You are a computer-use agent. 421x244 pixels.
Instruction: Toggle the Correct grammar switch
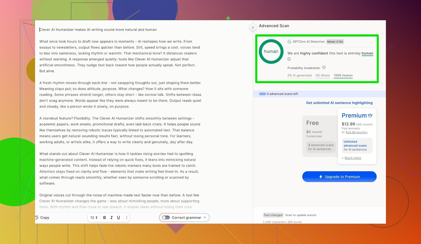tap(166, 217)
